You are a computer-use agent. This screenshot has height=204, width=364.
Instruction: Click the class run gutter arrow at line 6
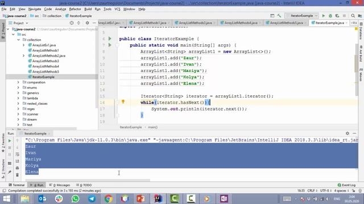(110, 39)
